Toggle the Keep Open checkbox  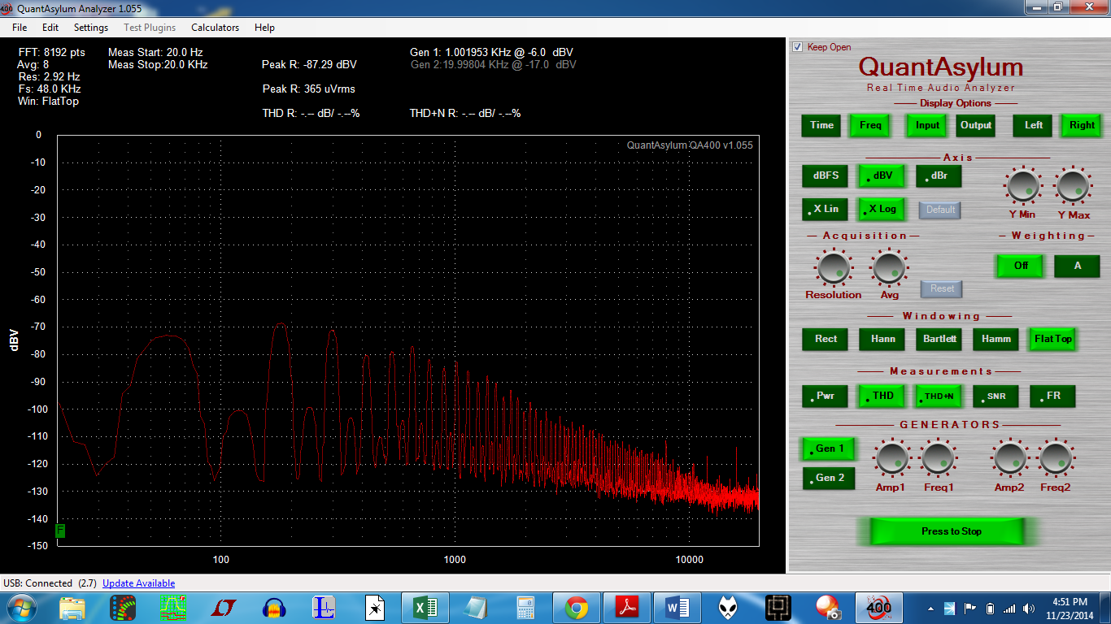798,47
